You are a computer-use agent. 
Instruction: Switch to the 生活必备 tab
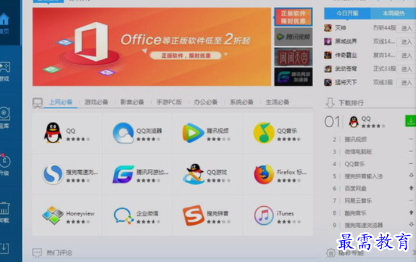278,102
